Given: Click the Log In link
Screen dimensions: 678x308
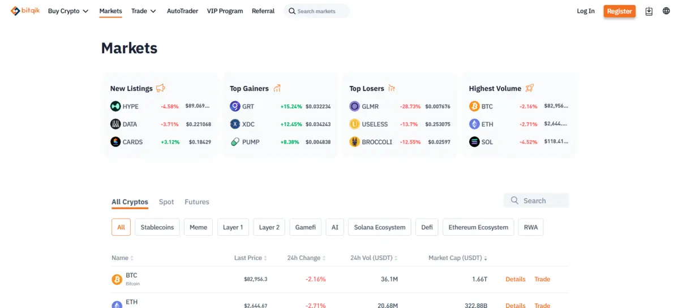Looking at the screenshot, I should tap(585, 11).
